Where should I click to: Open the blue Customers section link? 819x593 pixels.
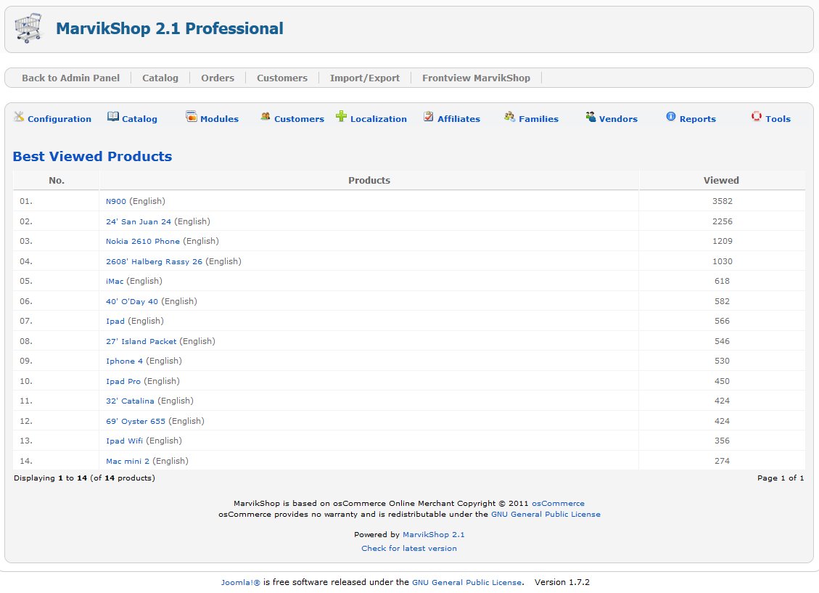tap(300, 119)
